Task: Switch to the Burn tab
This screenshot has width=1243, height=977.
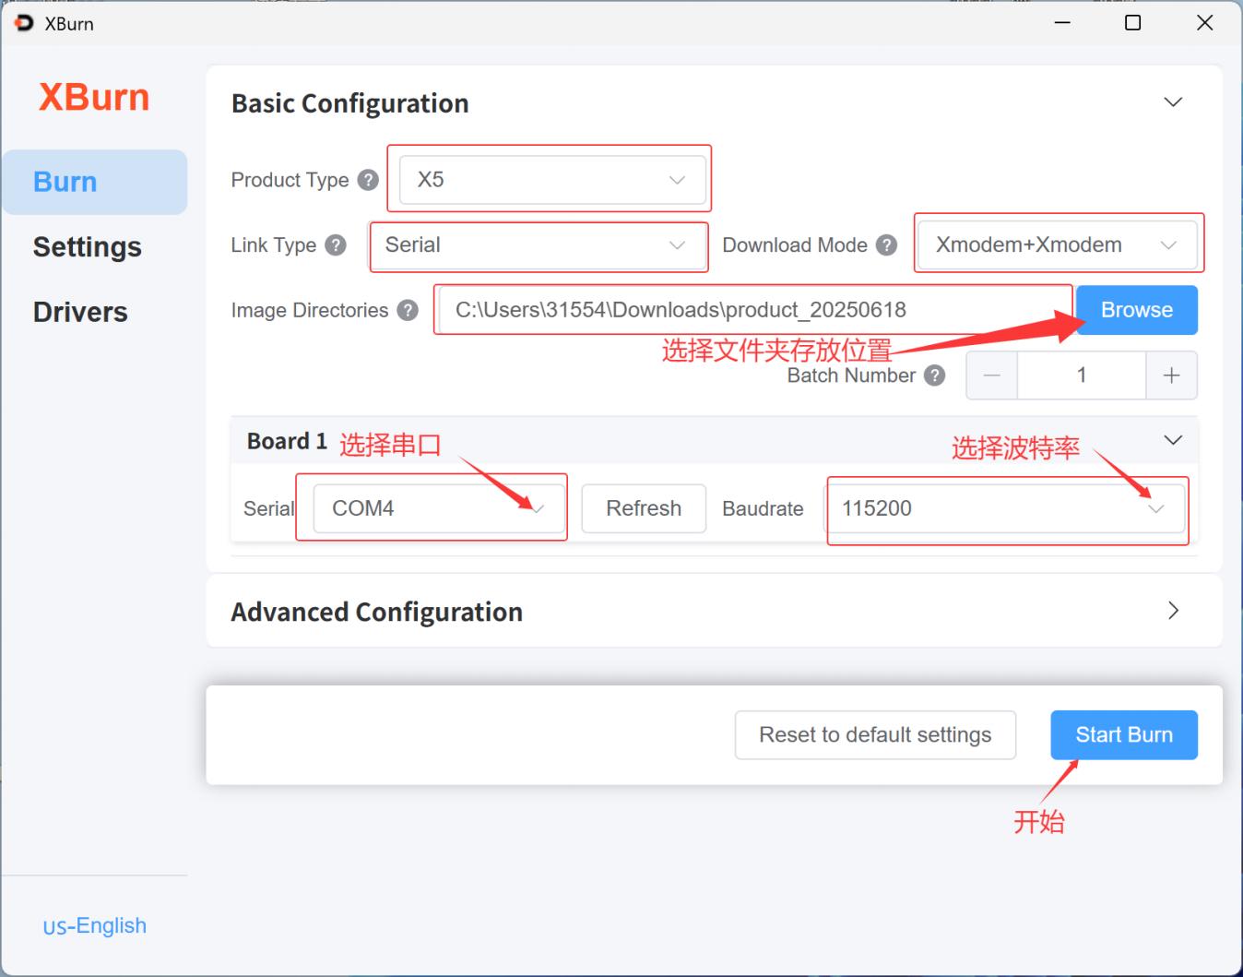Action: click(x=95, y=182)
